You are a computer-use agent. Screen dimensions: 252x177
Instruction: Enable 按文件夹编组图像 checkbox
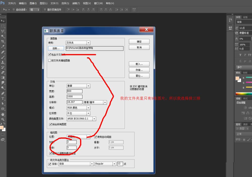tap(49, 60)
